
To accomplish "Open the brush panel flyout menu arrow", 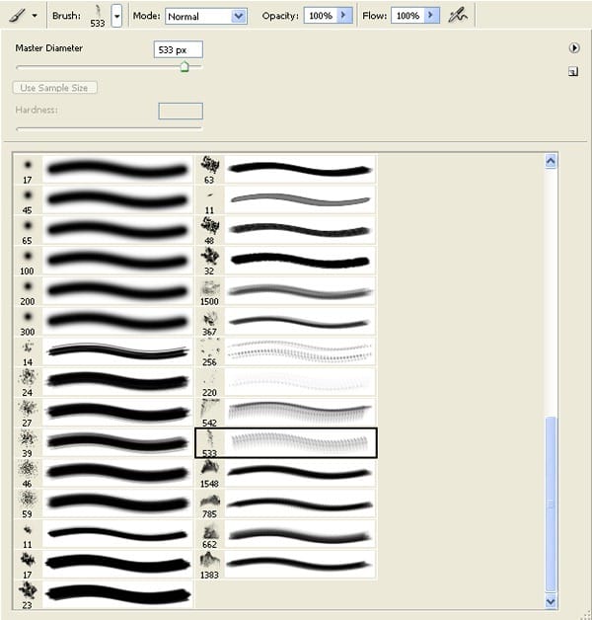I will click(574, 47).
